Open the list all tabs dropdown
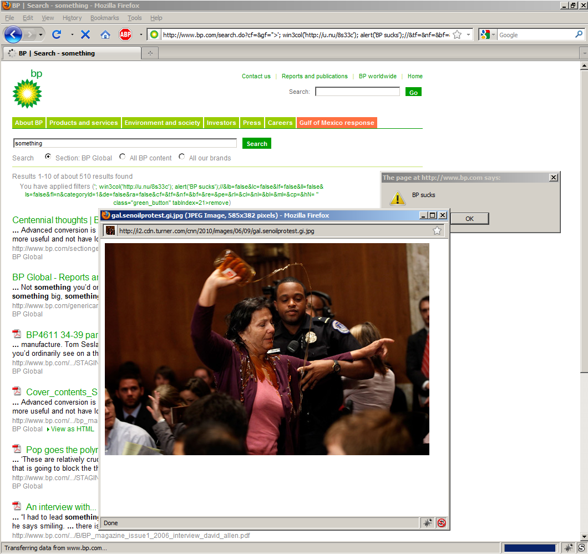Viewport: 588px width, 554px height. click(584, 53)
